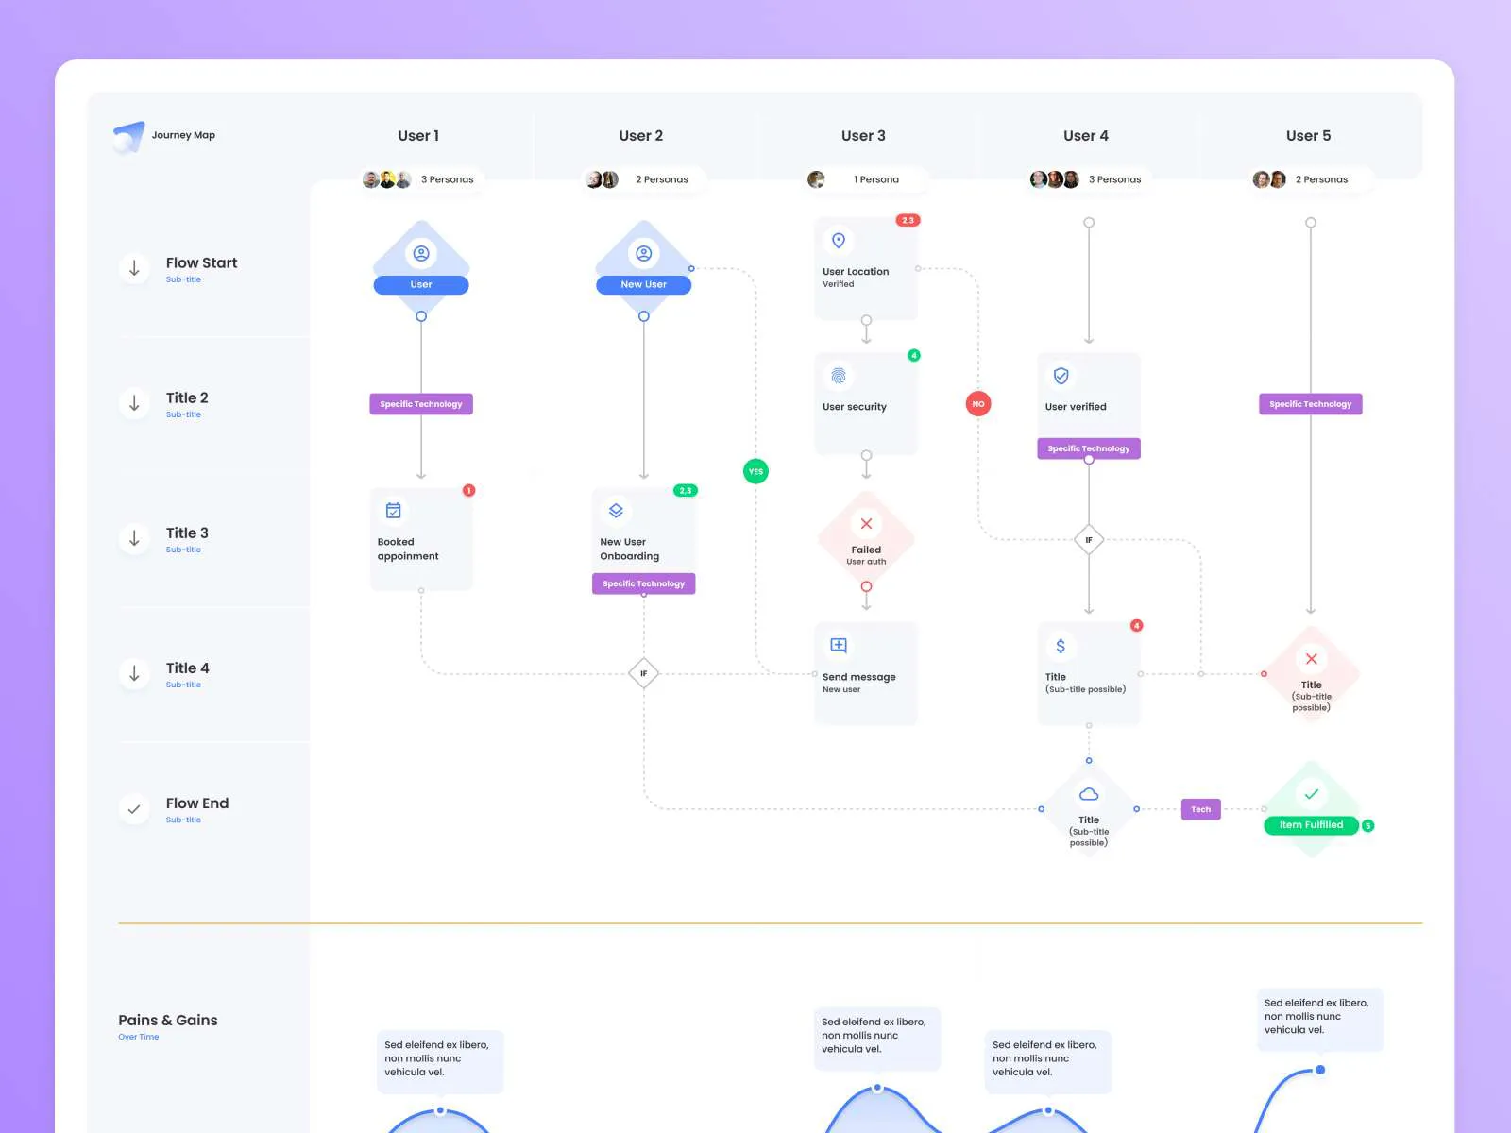This screenshot has width=1511, height=1133.
Task: Select the calendar icon on Booked appointment card
Action: pos(395,511)
